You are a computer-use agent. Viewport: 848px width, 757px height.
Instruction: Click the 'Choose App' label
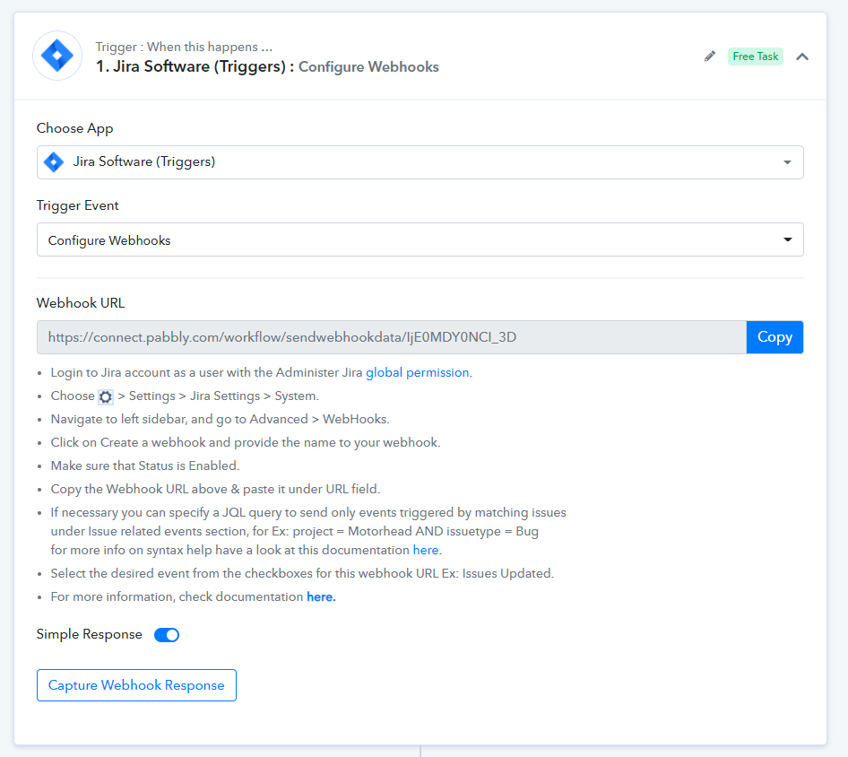(x=74, y=129)
